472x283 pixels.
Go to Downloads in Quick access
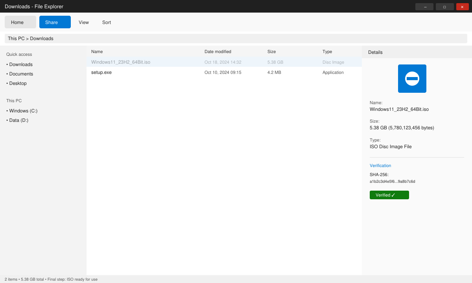click(20, 64)
